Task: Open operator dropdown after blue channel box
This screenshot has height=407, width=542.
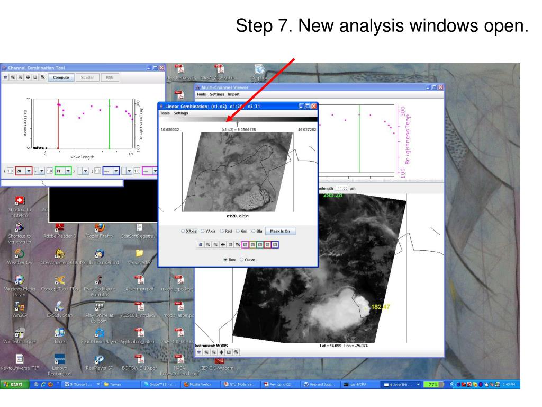Action: (x=127, y=171)
